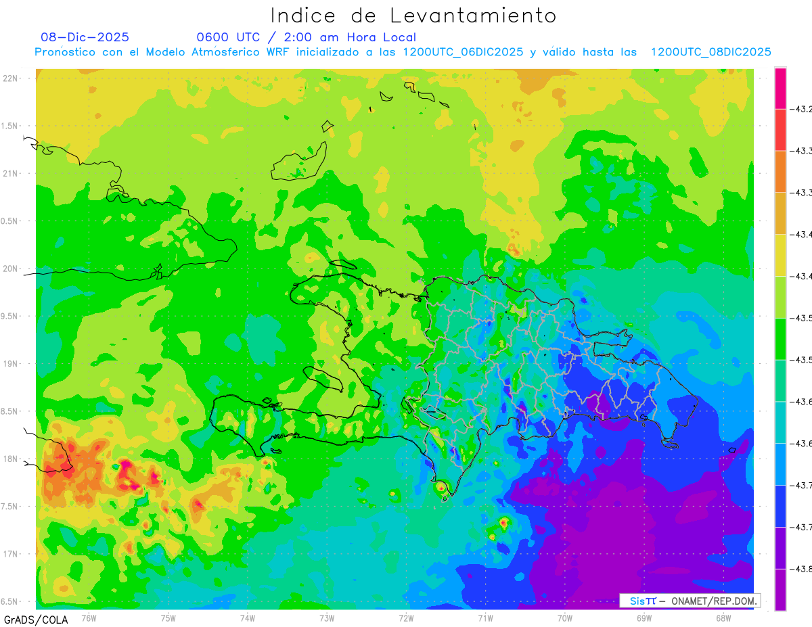The image size is (812, 627).
Task: Click the '69W' longitude label
Action: click(644, 618)
